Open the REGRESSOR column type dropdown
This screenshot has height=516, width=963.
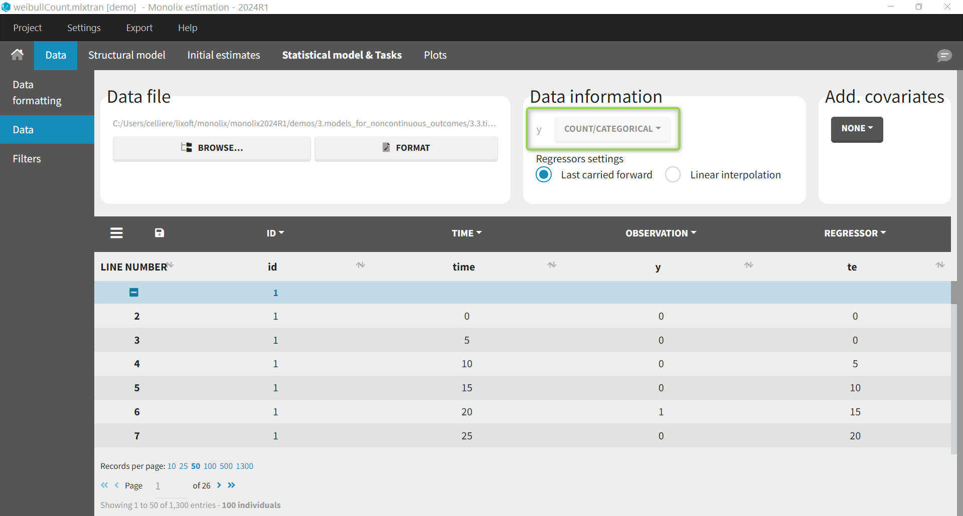coord(855,233)
